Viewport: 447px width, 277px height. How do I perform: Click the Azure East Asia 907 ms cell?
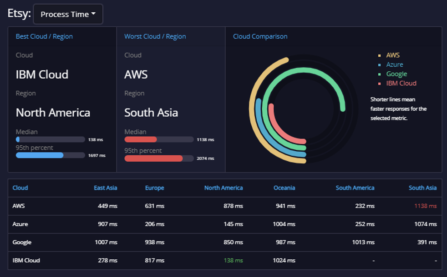pyautogui.click(x=107, y=224)
